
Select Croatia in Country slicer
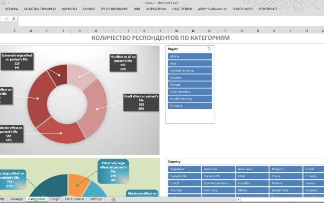(x=314, y=176)
